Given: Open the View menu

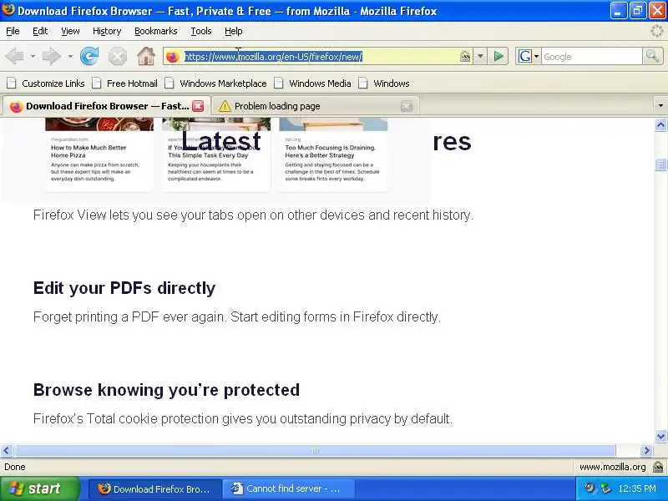Looking at the screenshot, I should tap(70, 31).
